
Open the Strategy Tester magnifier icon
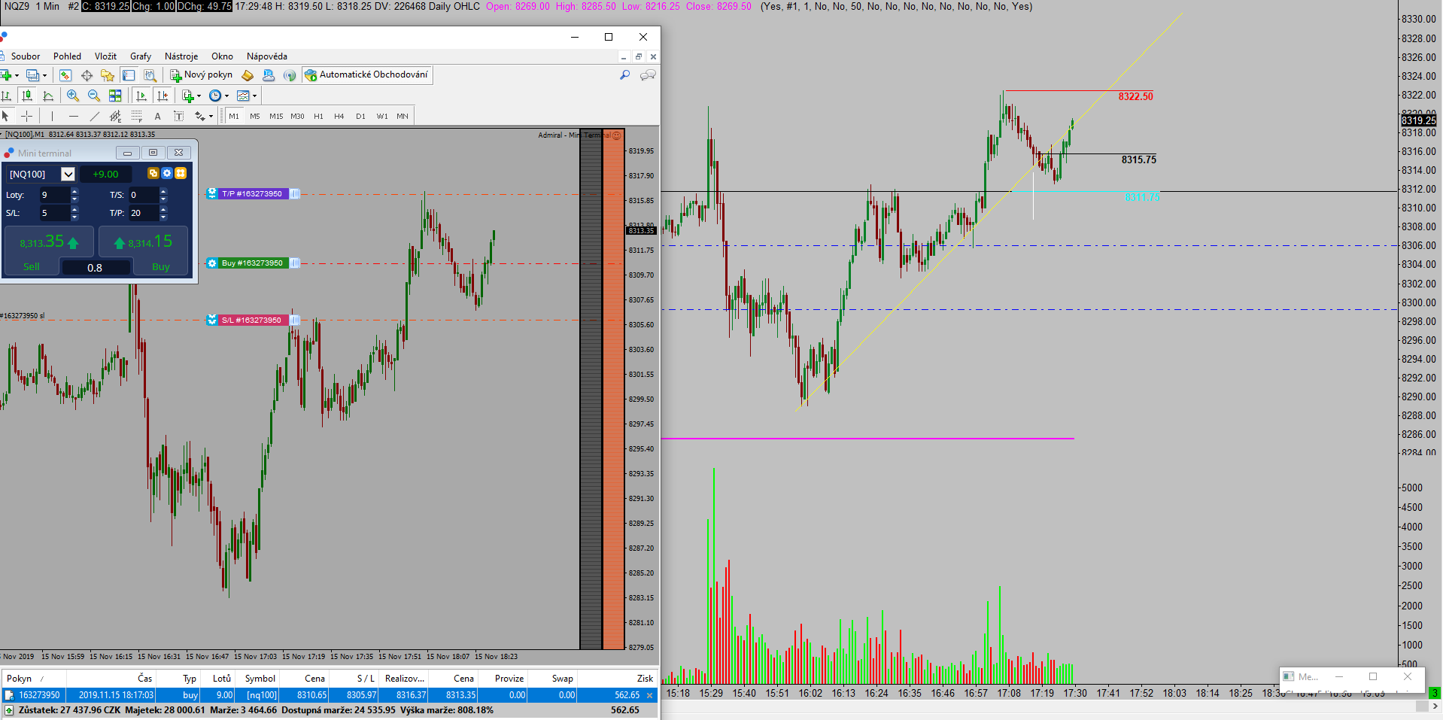(x=150, y=75)
